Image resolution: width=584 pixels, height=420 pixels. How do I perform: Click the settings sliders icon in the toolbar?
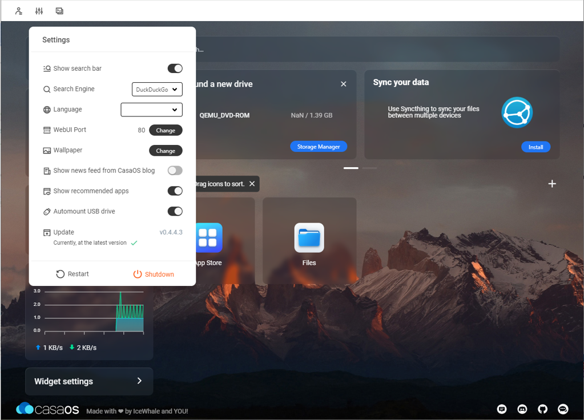[x=38, y=10]
